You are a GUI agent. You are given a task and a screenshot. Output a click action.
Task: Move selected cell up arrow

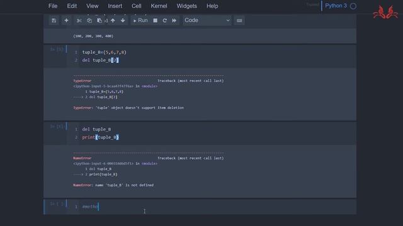pyautogui.click(x=113, y=21)
